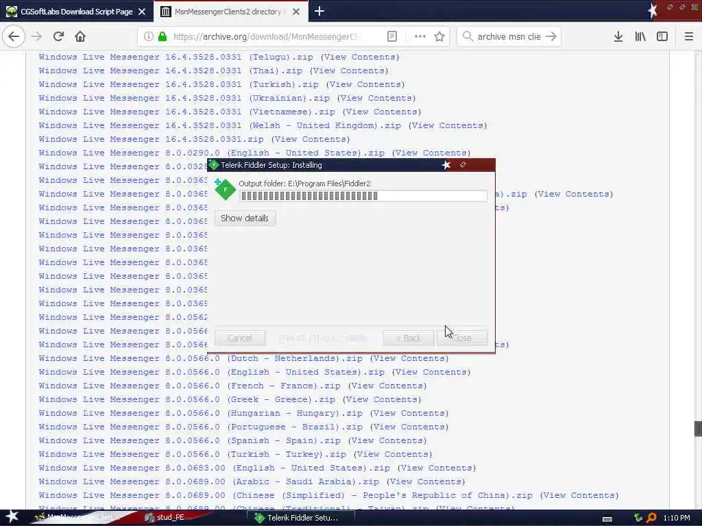Toggle the sidebar icon in toolbar
Screen dimensions: 702x526
pos(662,36)
